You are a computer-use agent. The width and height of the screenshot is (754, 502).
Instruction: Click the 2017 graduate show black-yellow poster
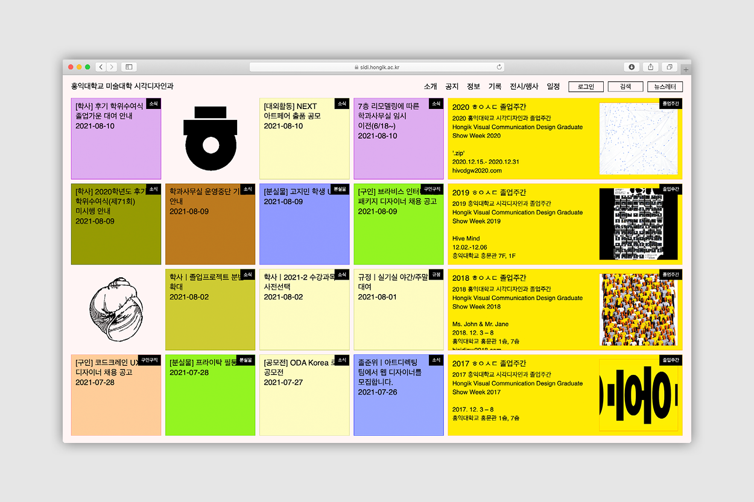tap(638, 395)
